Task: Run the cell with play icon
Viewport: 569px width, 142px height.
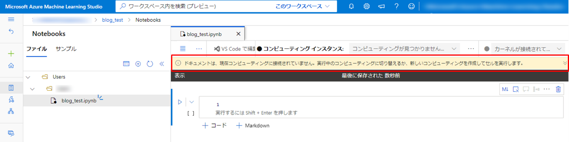Action: tap(180, 102)
